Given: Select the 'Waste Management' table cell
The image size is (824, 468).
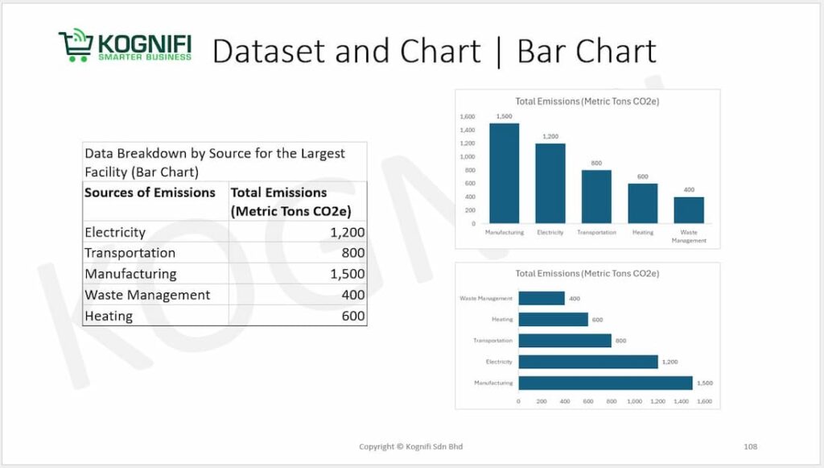Looking at the screenshot, I should (155, 295).
